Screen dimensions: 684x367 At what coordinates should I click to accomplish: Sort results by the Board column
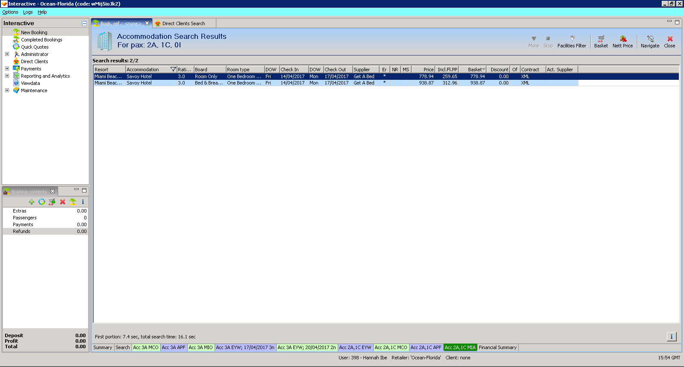[210, 70]
